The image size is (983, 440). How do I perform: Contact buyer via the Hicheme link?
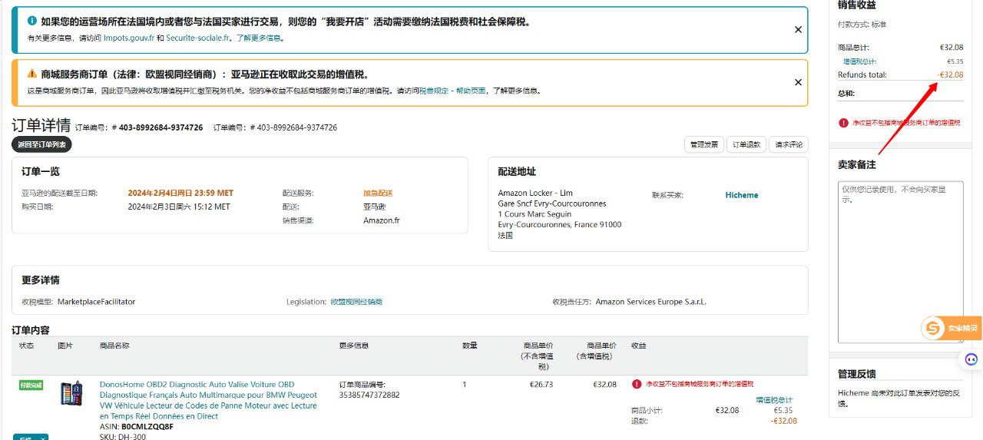(741, 195)
